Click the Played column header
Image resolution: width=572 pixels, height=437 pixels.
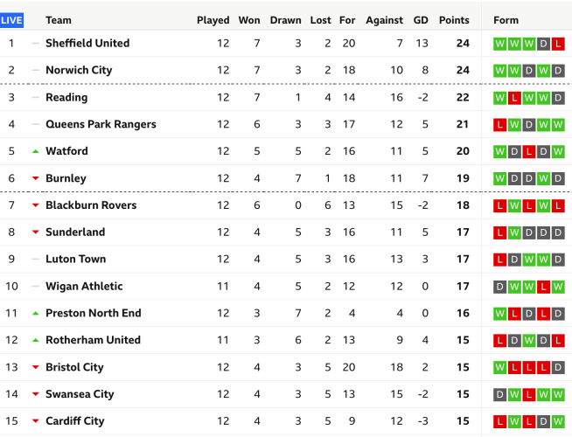coord(213,20)
